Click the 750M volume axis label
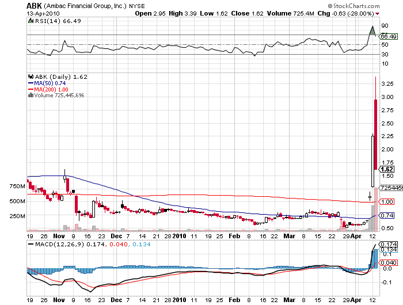 (17, 186)
